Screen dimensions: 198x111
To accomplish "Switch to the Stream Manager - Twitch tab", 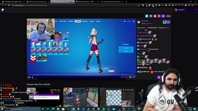I will (87, 2).
